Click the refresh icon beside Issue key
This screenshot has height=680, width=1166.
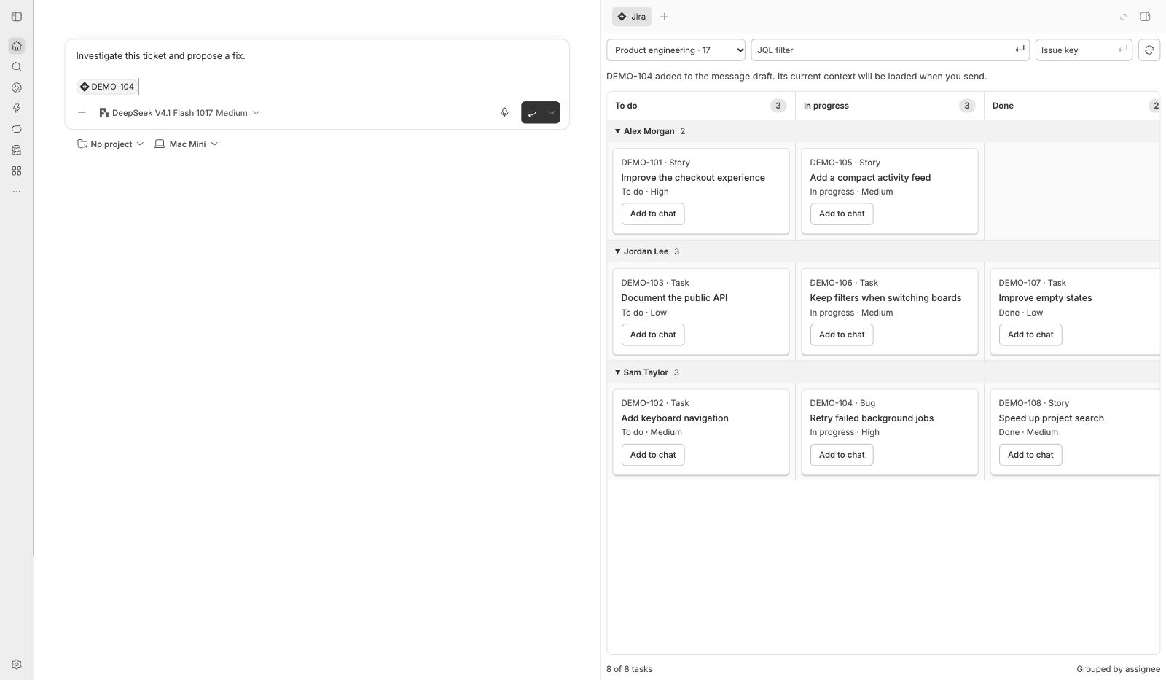pyautogui.click(x=1149, y=50)
